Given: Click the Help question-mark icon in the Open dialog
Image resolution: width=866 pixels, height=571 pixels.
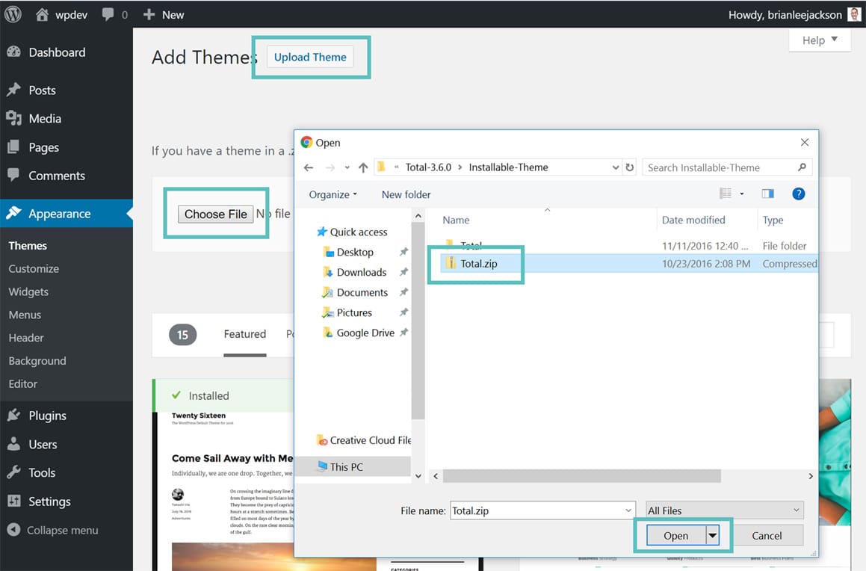Looking at the screenshot, I should coord(798,194).
